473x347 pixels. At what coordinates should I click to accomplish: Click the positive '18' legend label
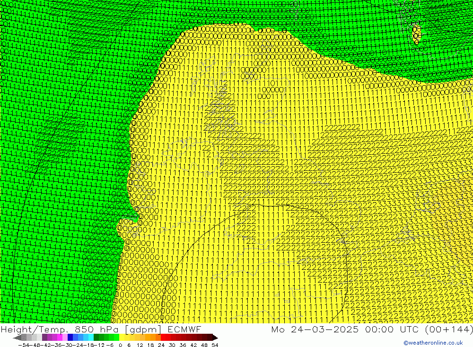[x=150, y=345]
